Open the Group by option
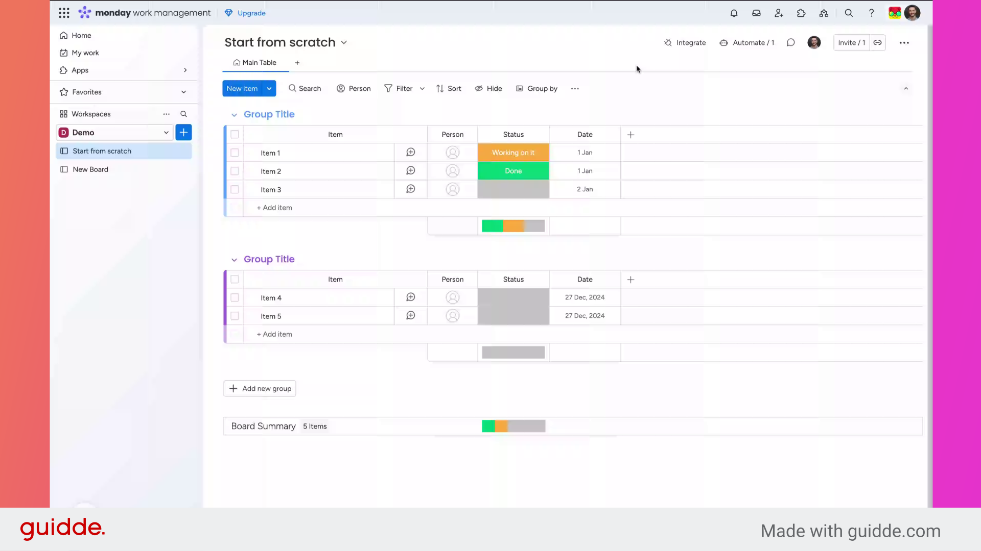Image resolution: width=981 pixels, height=551 pixels. coord(536,89)
